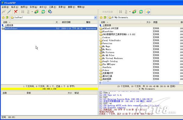Screen dimensions: 183x120
Task: Sort remote list by 修改日期 column header
Action: coord(72,22)
